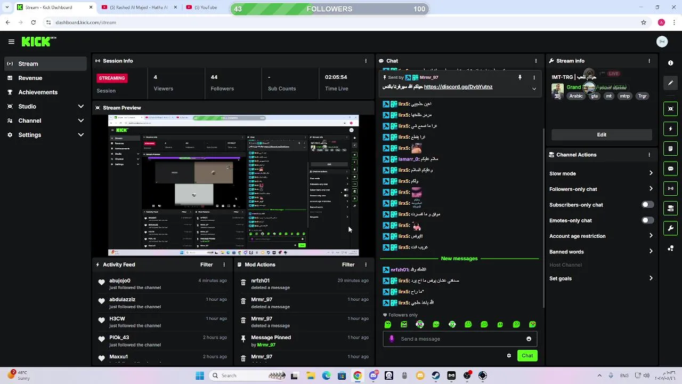This screenshot has width=682, height=384.
Task: Open the three-dot menu of the Stream info panel
Action: [x=649, y=61]
